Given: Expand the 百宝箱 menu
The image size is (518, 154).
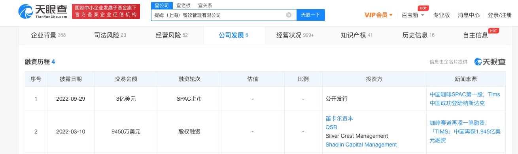Looking at the screenshot, I should 413,15.
